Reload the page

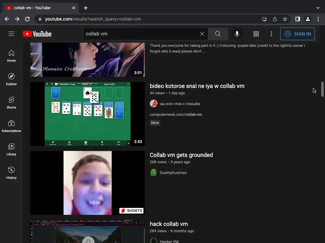[x=27, y=19]
